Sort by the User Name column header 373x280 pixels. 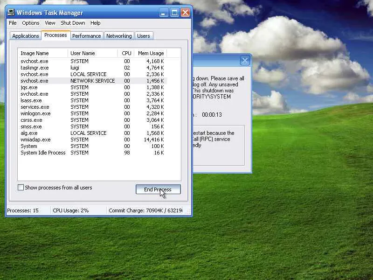[x=93, y=53]
